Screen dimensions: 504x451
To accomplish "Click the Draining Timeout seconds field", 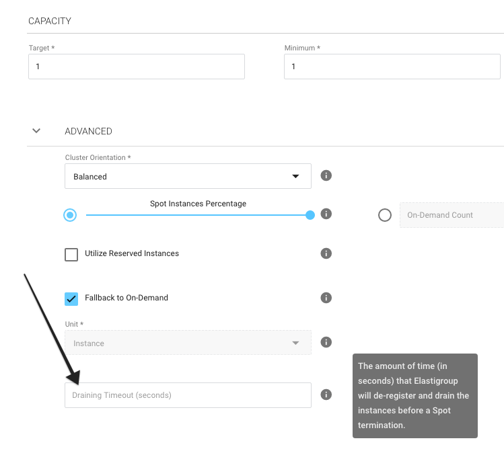I will tap(188, 395).
